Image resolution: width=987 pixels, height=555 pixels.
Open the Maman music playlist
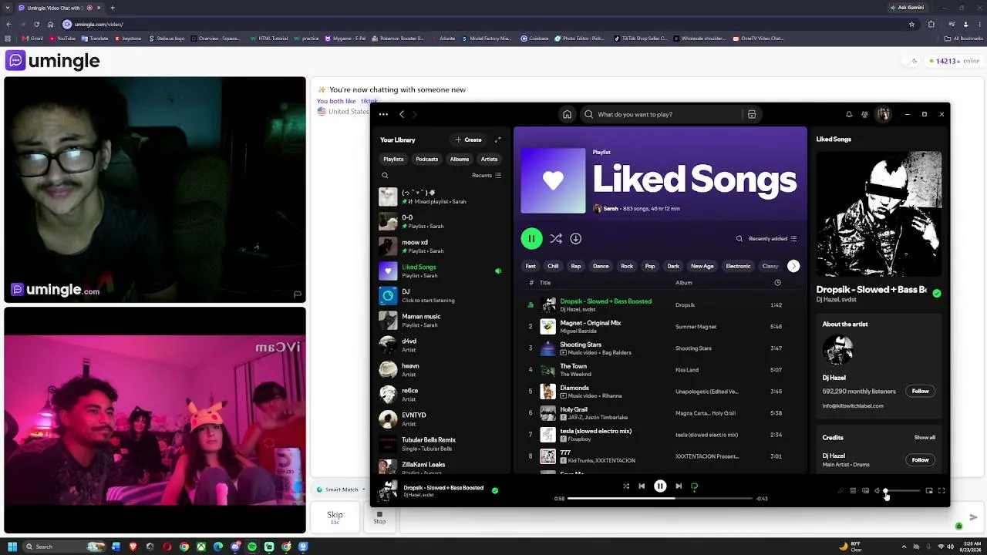[x=441, y=320]
